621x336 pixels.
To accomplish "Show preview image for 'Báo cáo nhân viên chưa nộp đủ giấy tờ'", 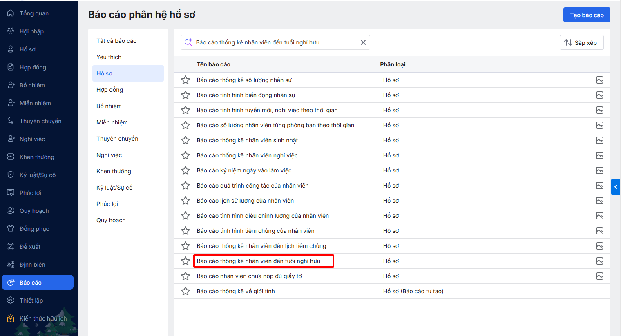I will [599, 276].
